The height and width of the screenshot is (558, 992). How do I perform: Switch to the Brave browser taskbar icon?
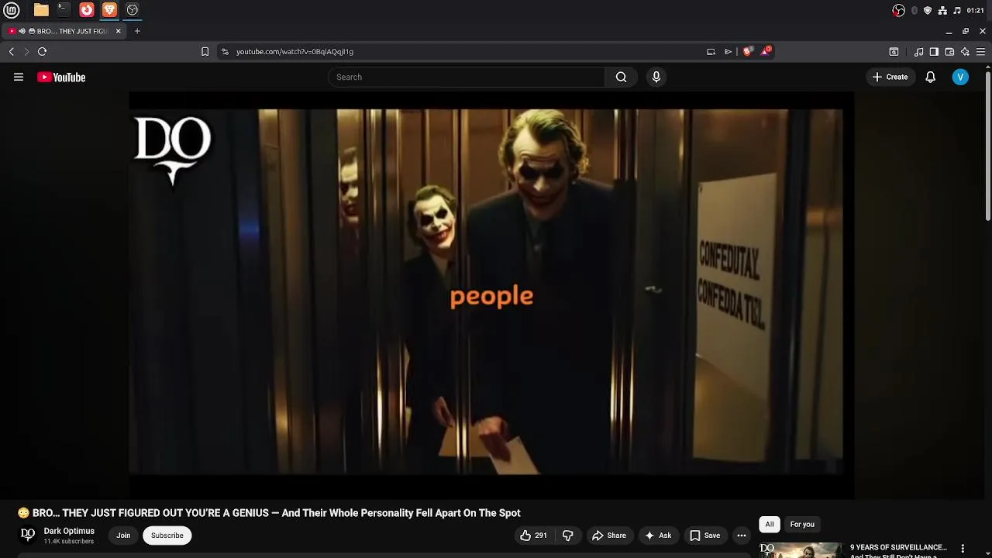[109, 10]
